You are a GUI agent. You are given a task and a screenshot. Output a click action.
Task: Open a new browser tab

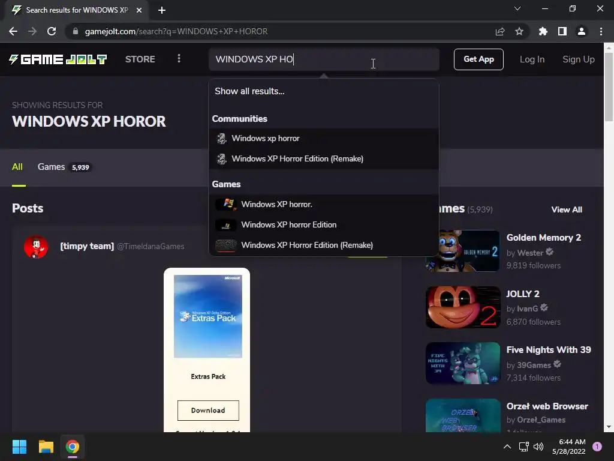pos(162,10)
